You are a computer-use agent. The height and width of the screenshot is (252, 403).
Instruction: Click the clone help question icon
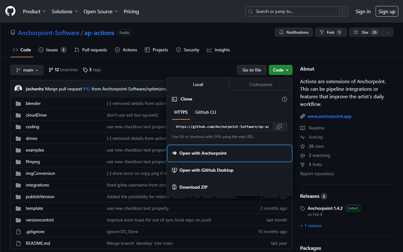285,99
